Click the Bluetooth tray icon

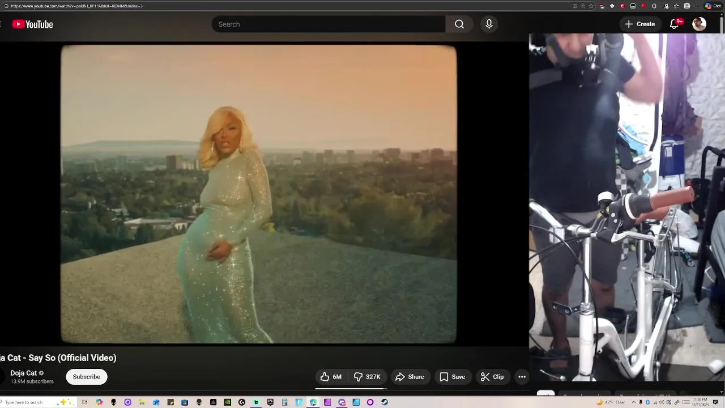click(647, 402)
